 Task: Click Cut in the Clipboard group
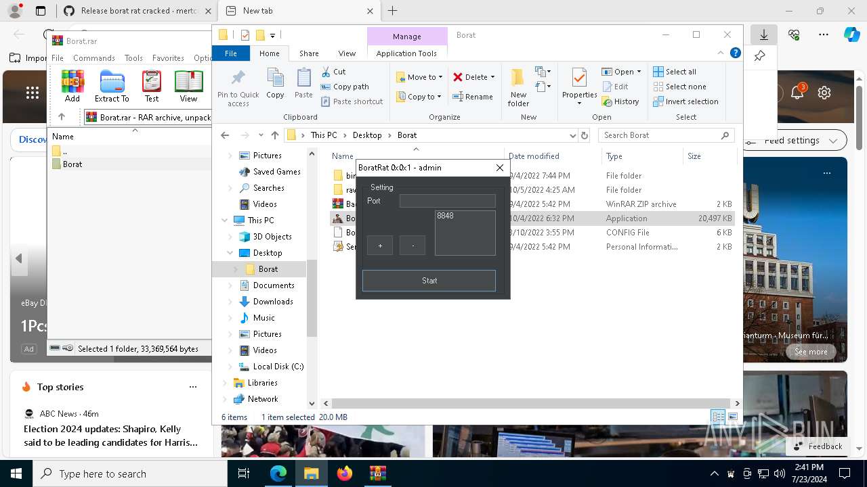[x=333, y=72]
